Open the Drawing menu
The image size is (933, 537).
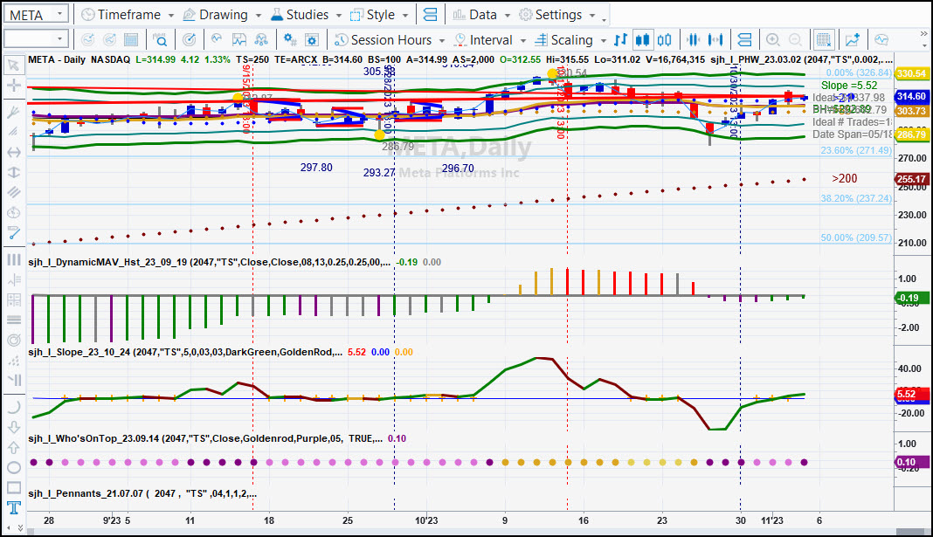(221, 15)
